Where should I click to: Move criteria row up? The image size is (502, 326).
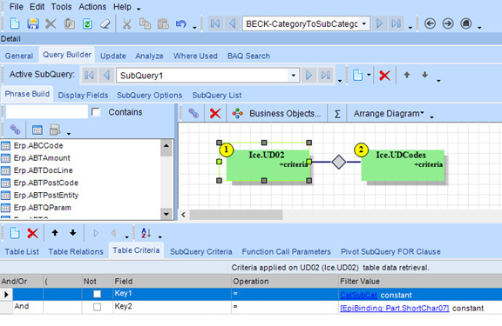(55, 233)
